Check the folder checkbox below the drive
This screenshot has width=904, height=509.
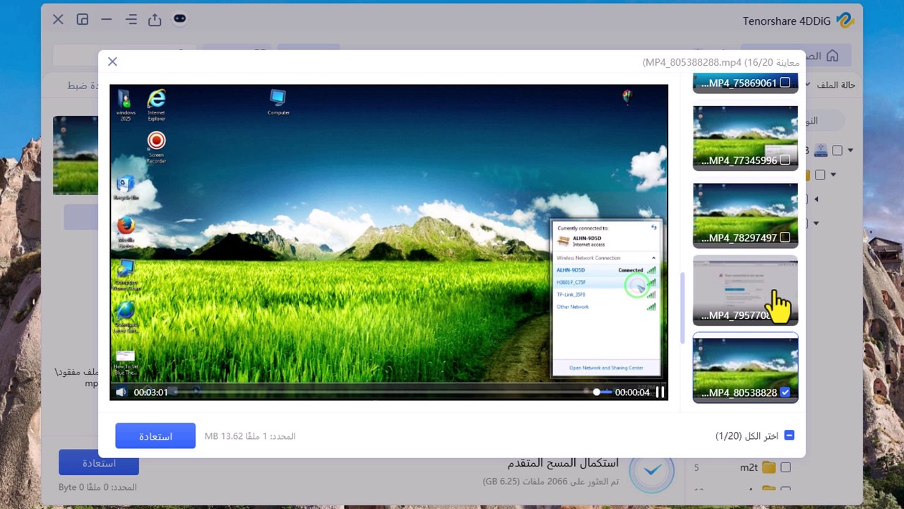pos(820,175)
